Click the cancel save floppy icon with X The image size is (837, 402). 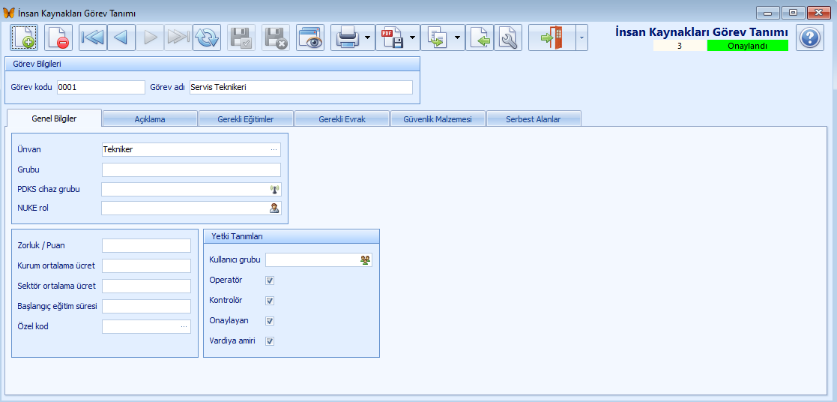[x=276, y=37]
